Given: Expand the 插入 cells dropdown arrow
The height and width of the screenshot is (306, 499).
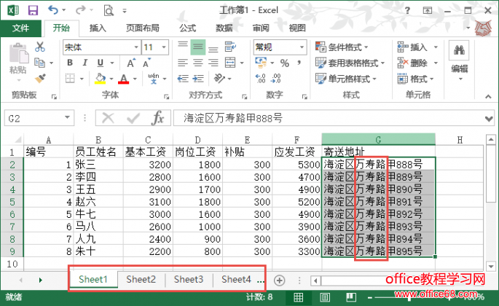Looking at the screenshot, I should coord(436,47).
